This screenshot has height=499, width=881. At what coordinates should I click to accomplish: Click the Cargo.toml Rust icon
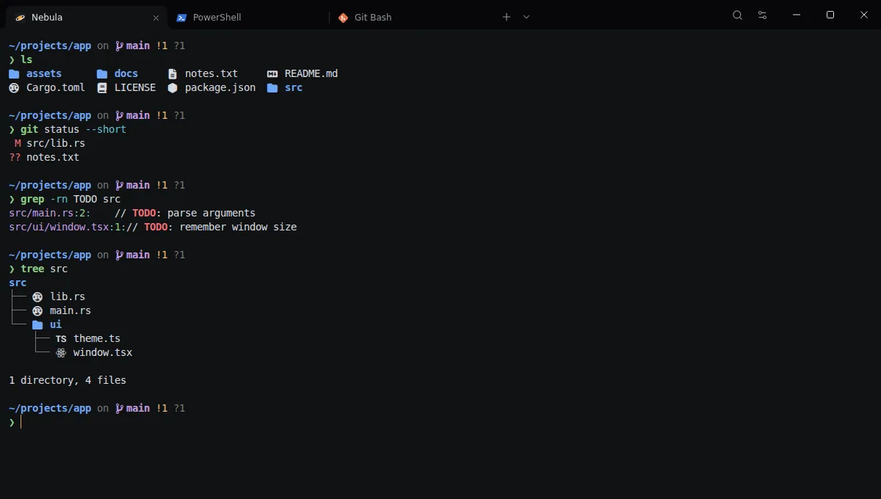point(14,87)
